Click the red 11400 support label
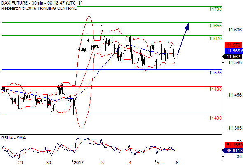Viewport: 243px width, 165px height. coord(215,118)
